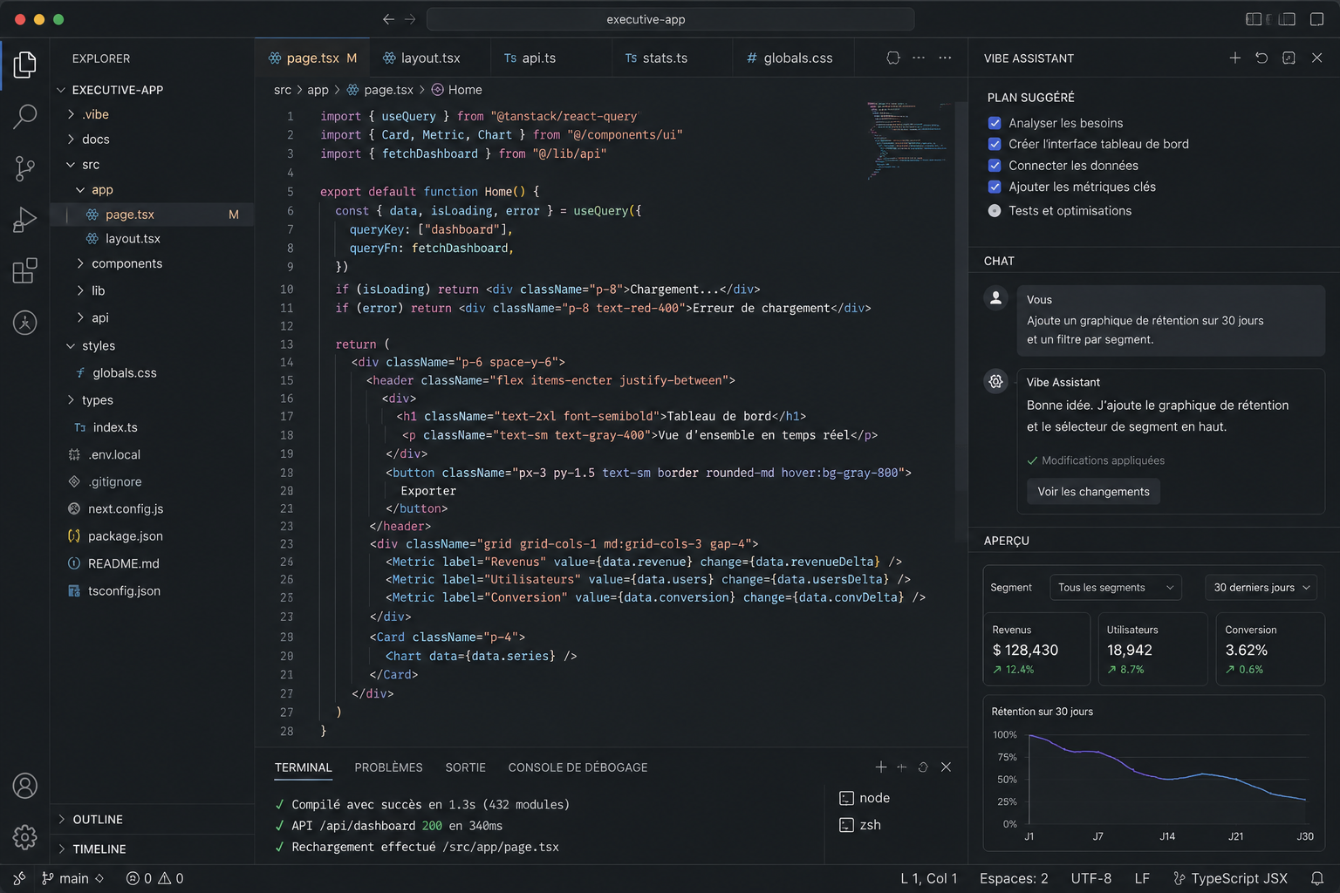Go forward with the navigation arrow
Screen dimensions: 1340x893
410,19
